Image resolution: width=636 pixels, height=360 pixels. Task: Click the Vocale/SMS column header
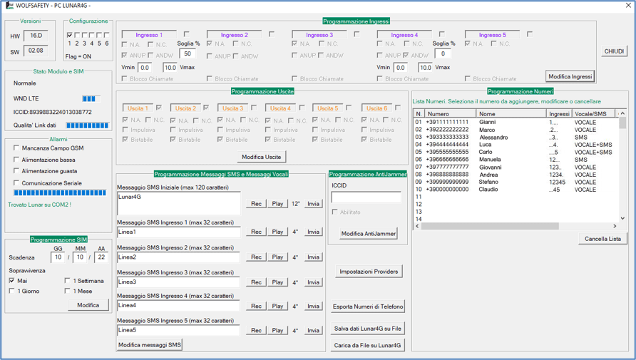click(593, 114)
